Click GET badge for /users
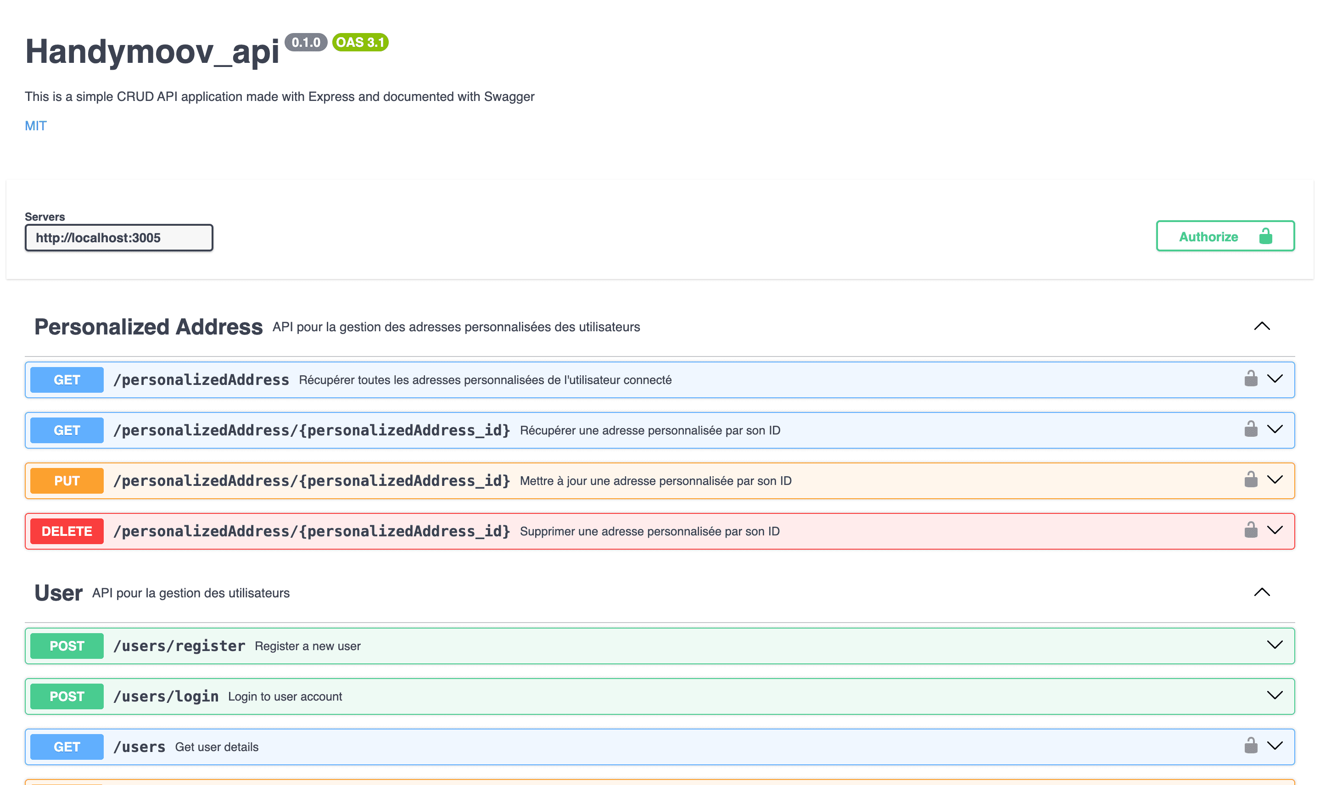1320x785 pixels. (67, 747)
